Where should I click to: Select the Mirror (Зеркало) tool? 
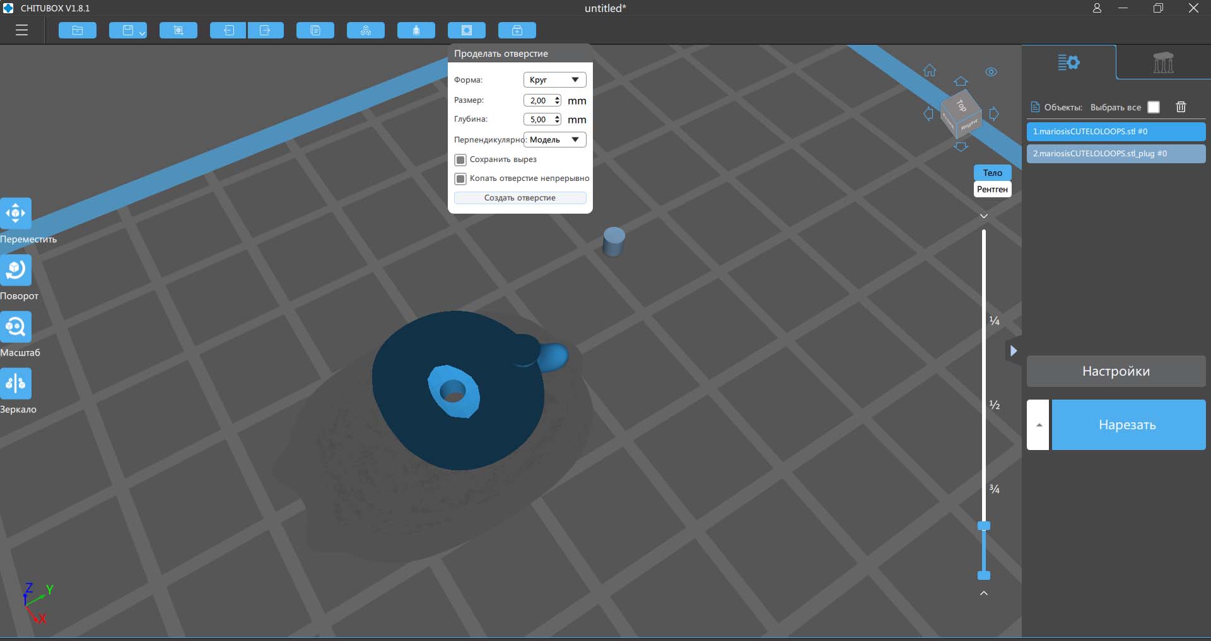click(16, 383)
